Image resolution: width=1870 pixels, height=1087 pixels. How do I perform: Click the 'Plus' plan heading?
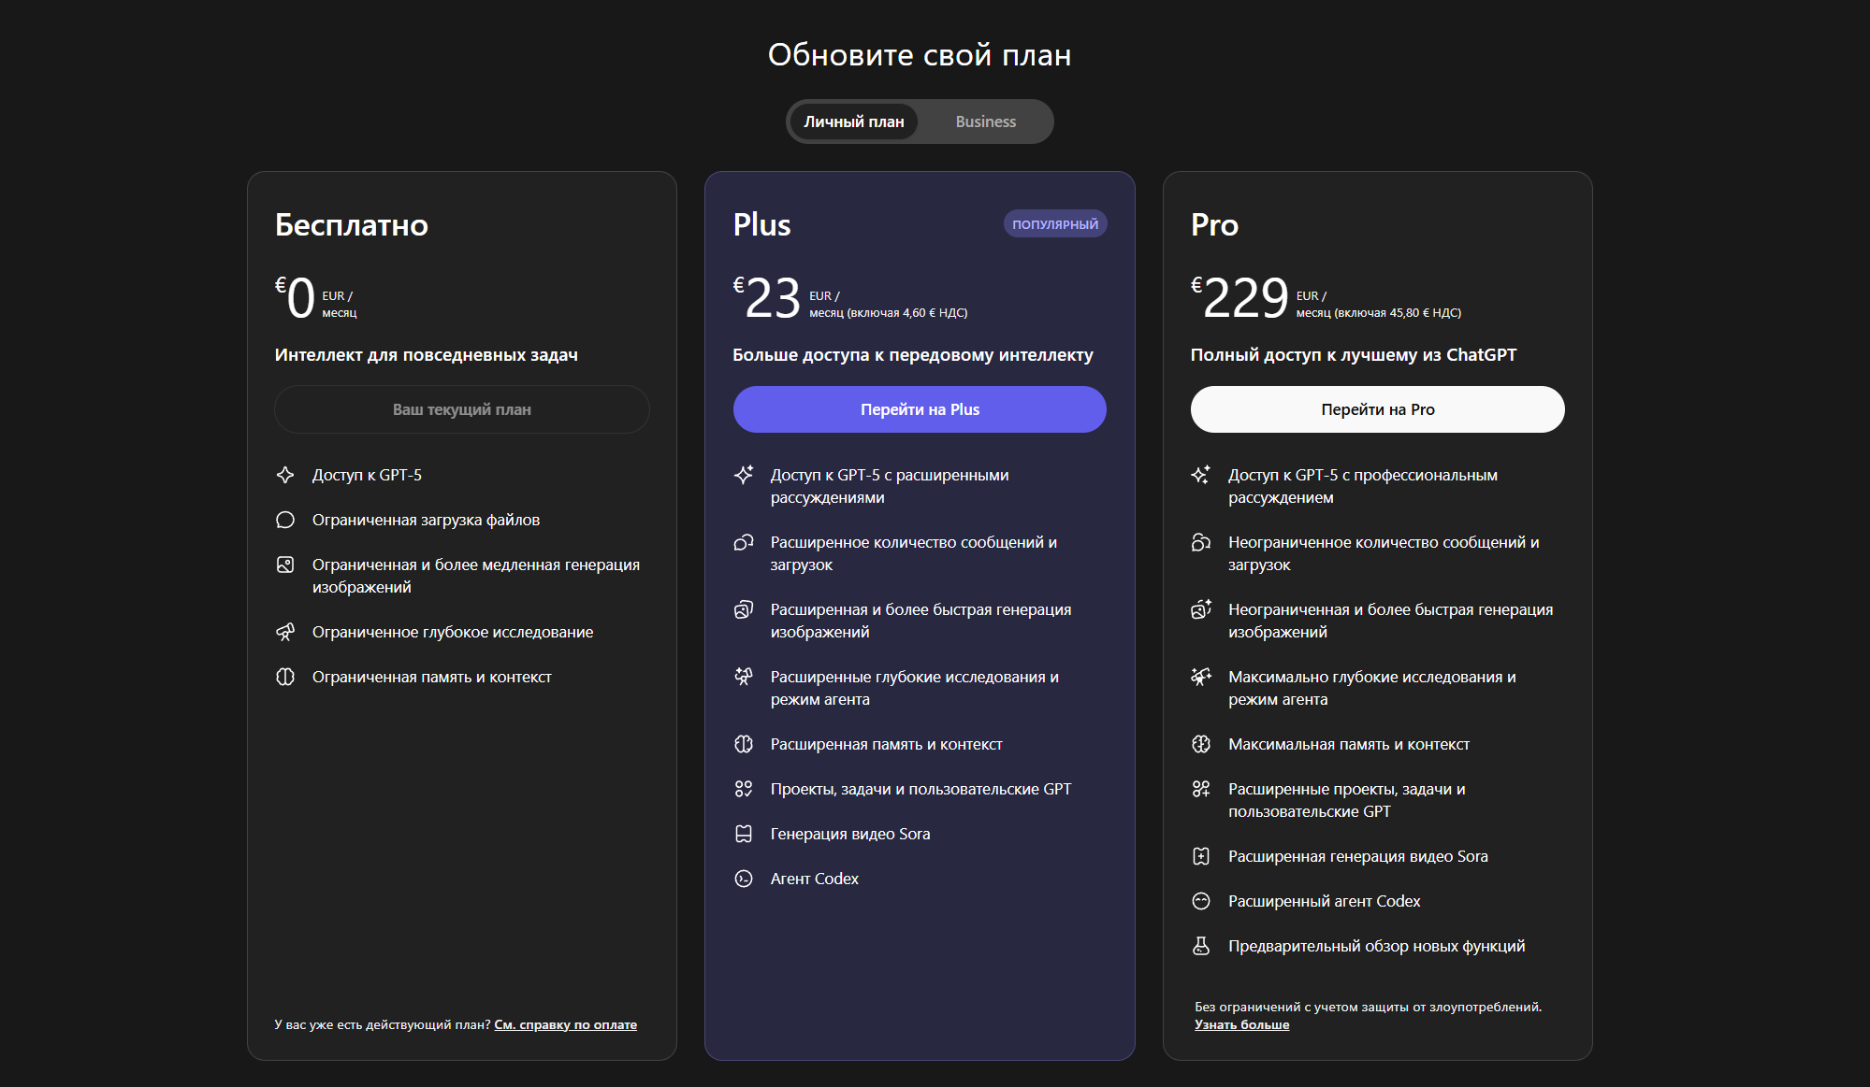pos(762,225)
